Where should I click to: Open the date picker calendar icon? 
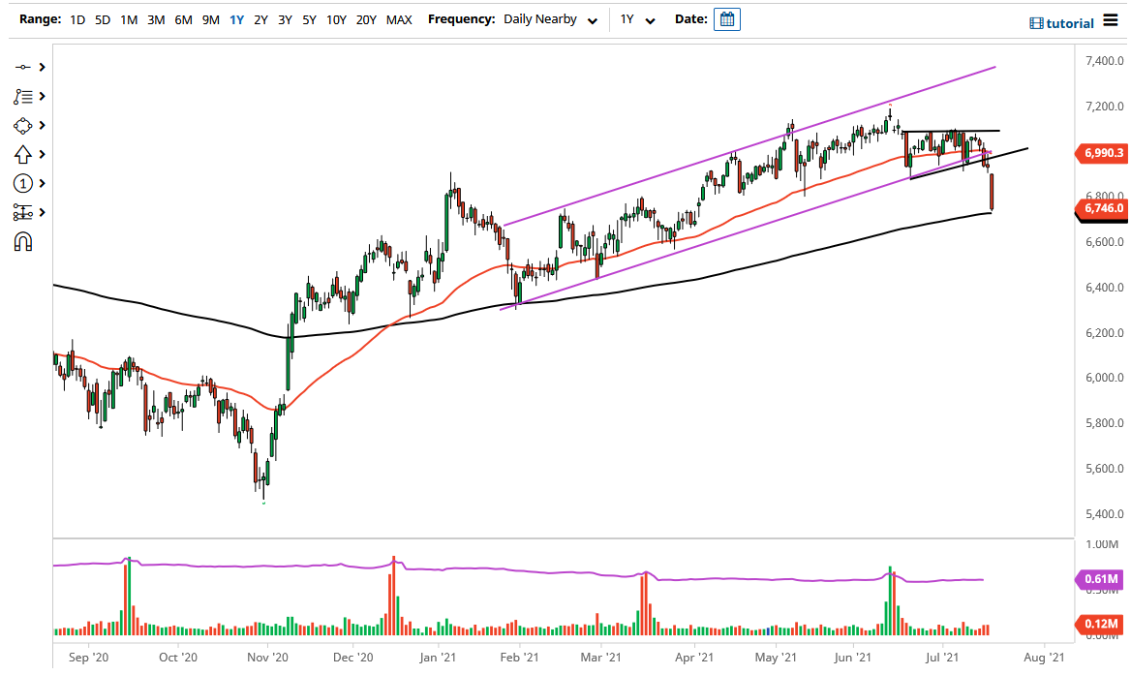click(727, 18)
